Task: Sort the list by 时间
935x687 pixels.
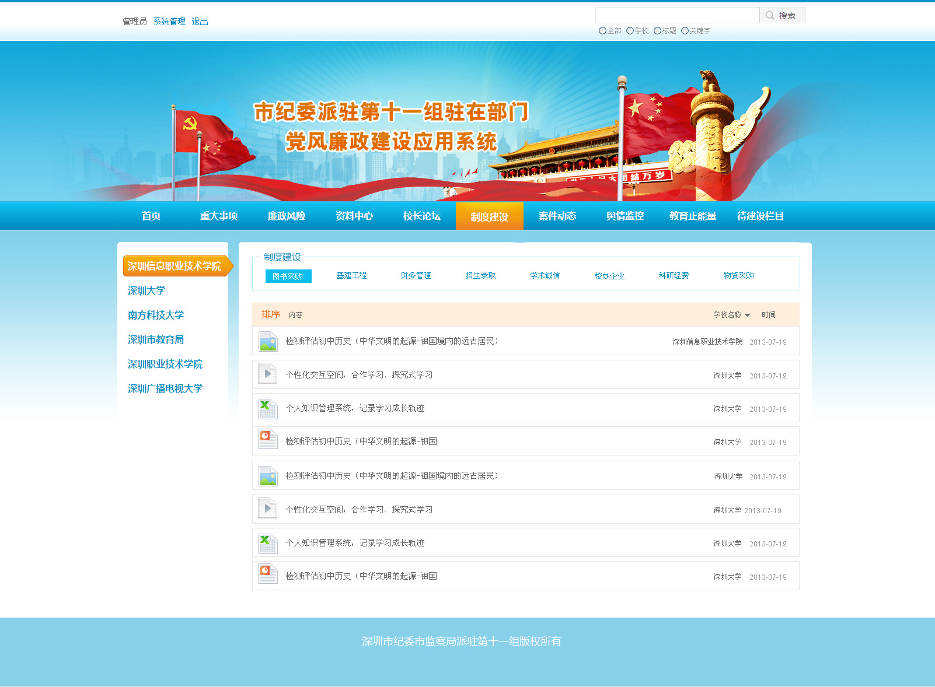Action: click(x=768, y=315)
